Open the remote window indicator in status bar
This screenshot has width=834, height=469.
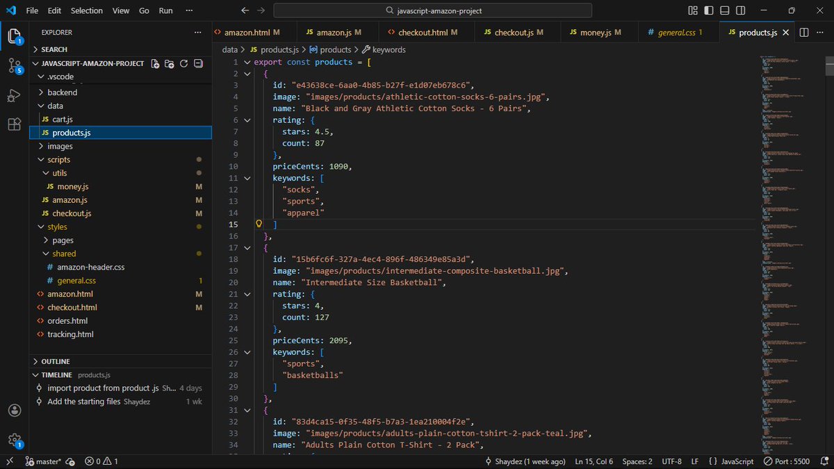[9, 461]
